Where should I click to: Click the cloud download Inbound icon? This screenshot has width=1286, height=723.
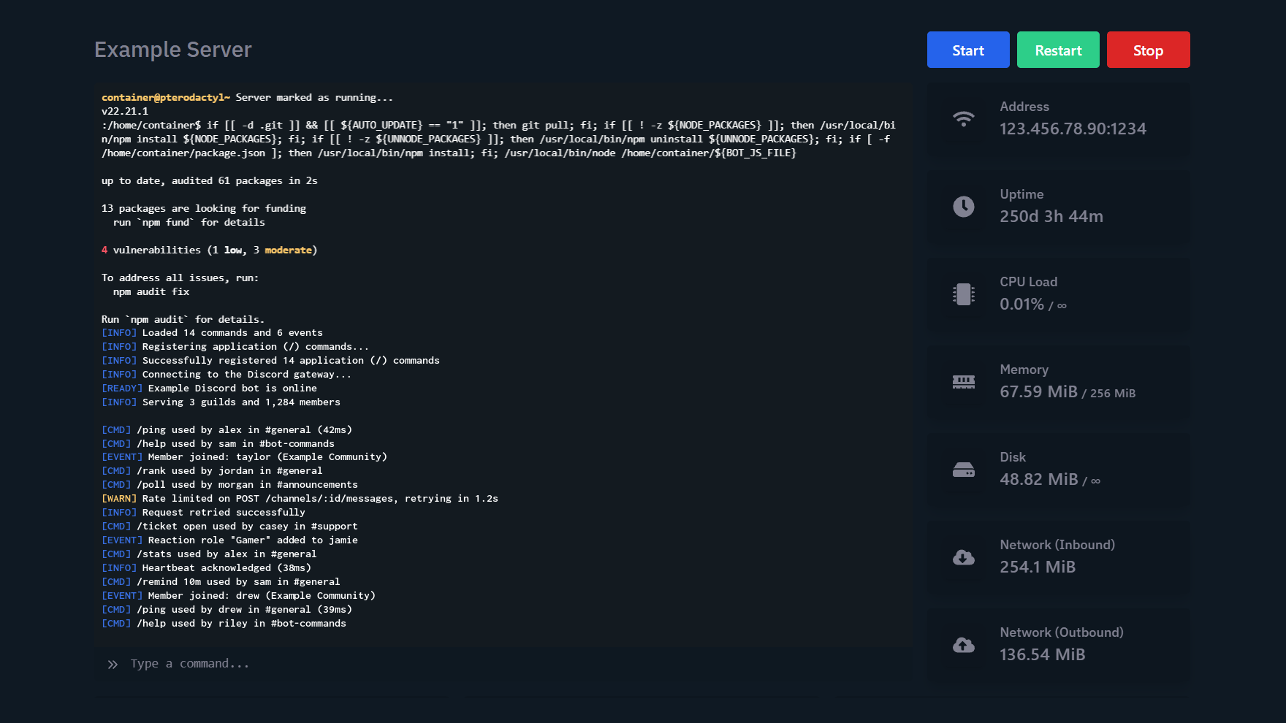[964, 557]
